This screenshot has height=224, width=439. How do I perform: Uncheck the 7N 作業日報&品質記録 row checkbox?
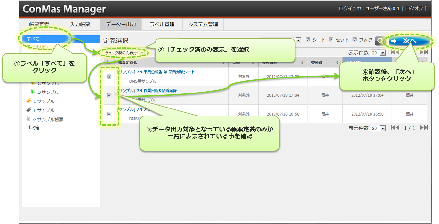(x=109, y=95)
